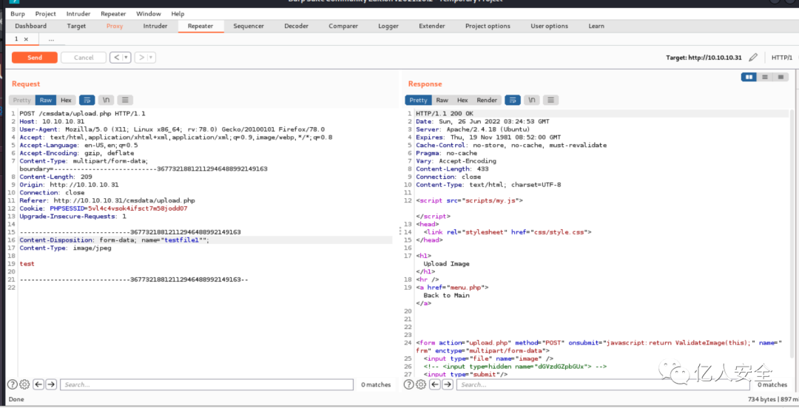Switch to the Decoder tab

pos(297,26)
